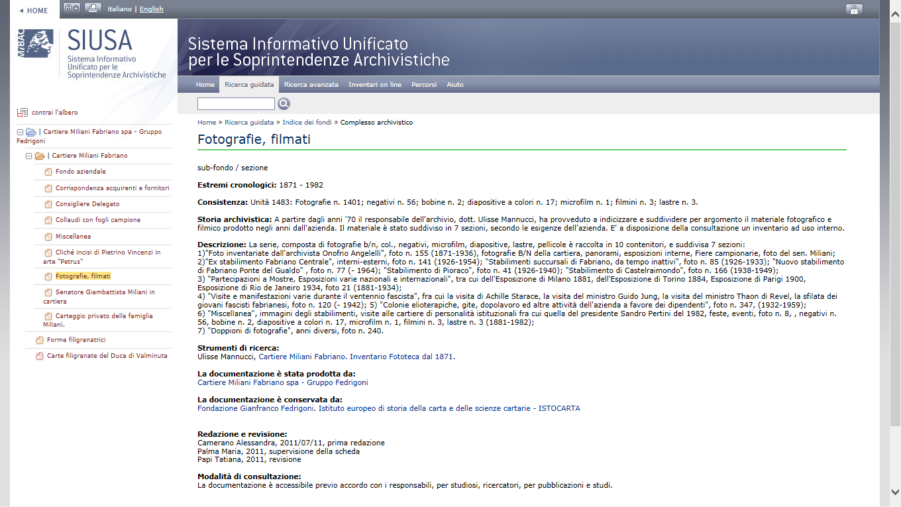Open Carteggio privato della famiglia Miliani item
The width and height of the screenshot is (901, 507).
[x=98, y=320]
